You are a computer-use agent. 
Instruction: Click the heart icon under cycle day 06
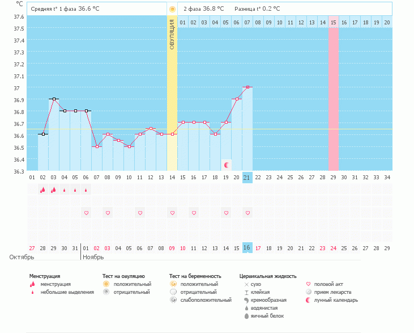[86, 213]
